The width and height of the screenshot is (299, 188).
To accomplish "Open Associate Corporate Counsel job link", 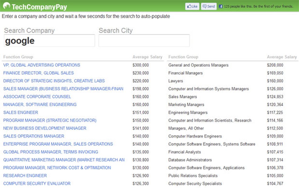I will [37, 97].
